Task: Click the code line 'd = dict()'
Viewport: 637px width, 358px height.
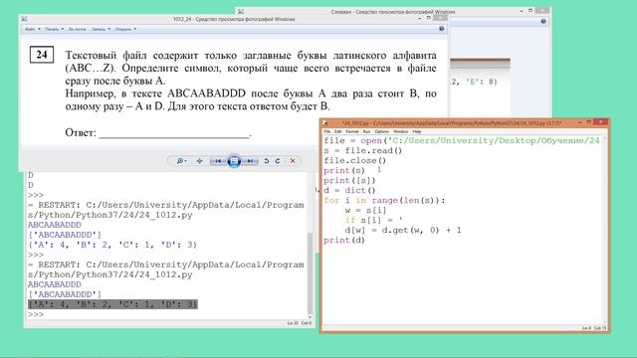Action: 349,190
